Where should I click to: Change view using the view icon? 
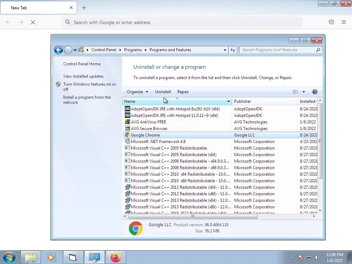[x=295, y=91]
